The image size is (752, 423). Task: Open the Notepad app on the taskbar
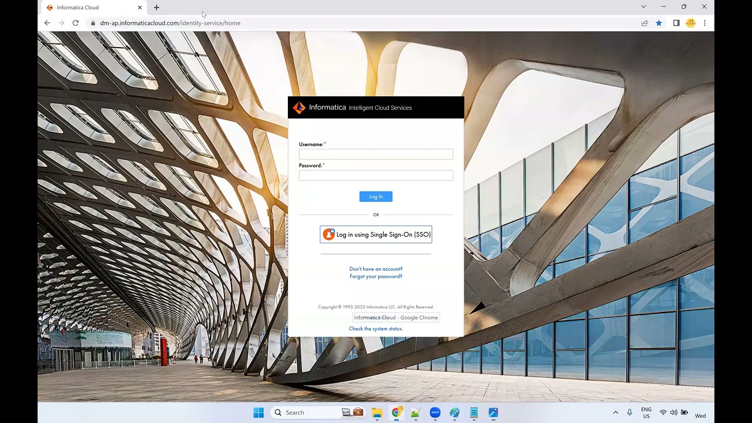coord(474,412)
